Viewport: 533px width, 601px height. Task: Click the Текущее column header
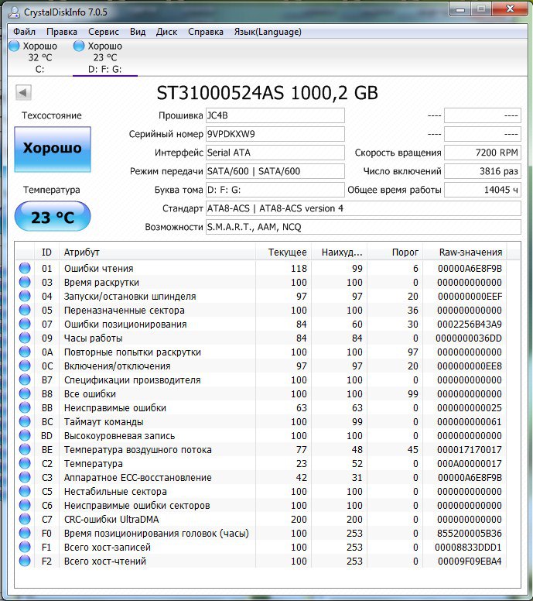[x=284, y=252]
